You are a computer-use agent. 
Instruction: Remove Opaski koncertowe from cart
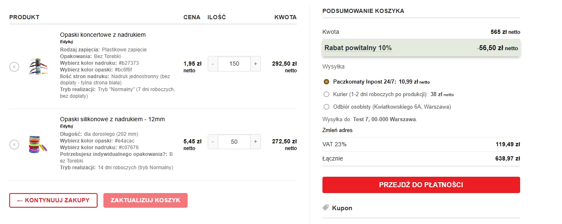[14, 66]
